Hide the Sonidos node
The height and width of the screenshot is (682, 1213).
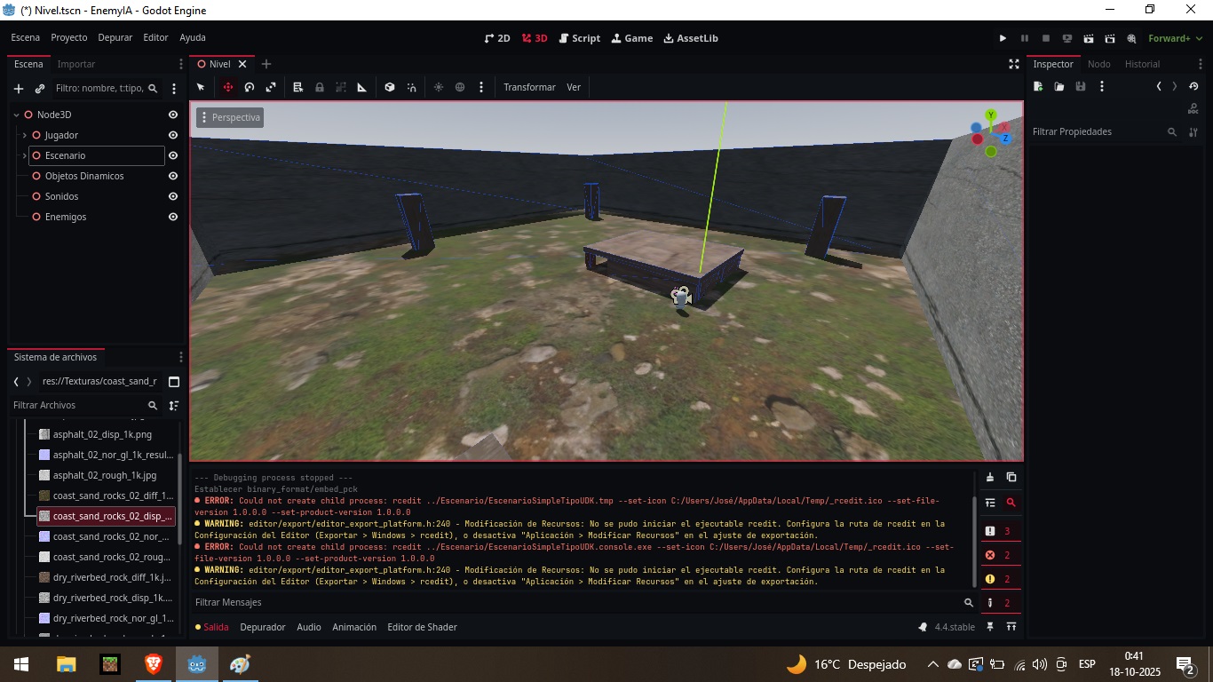[173, 196]
